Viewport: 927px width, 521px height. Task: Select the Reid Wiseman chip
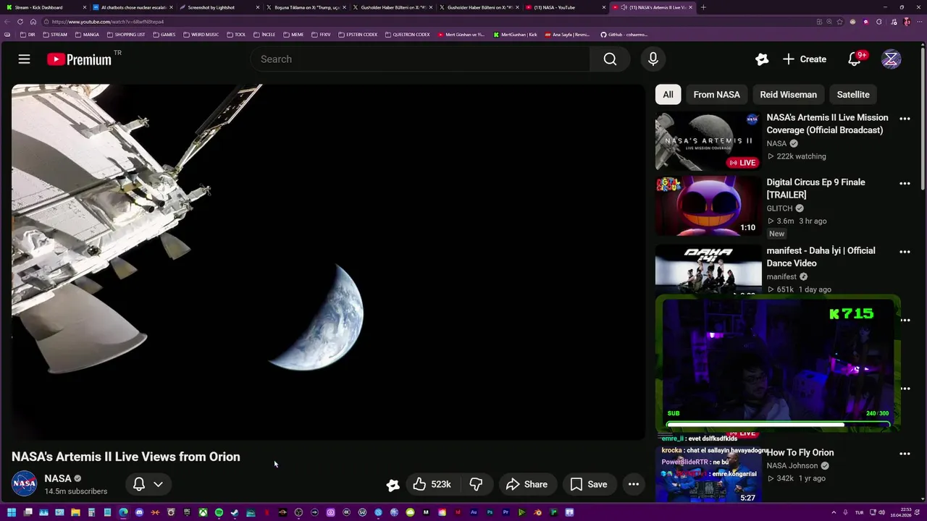[x=788, y=95]
